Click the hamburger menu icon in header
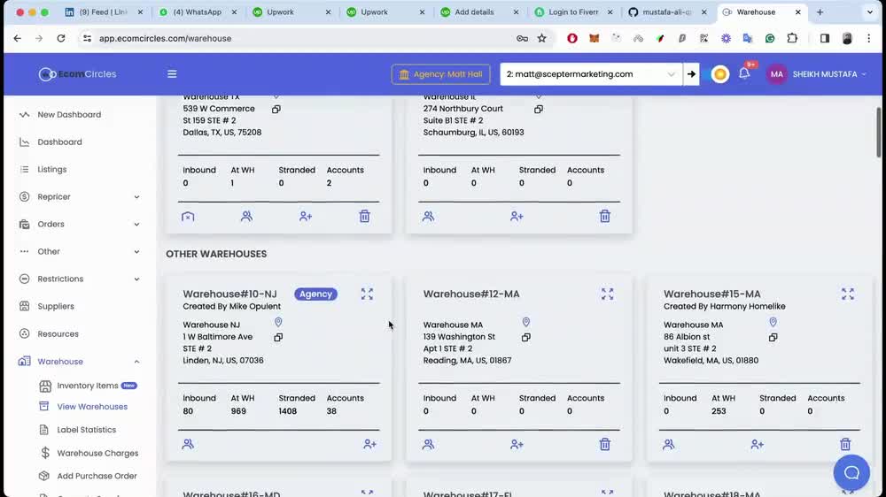886x497 pixels. click(x=172, y=74)
